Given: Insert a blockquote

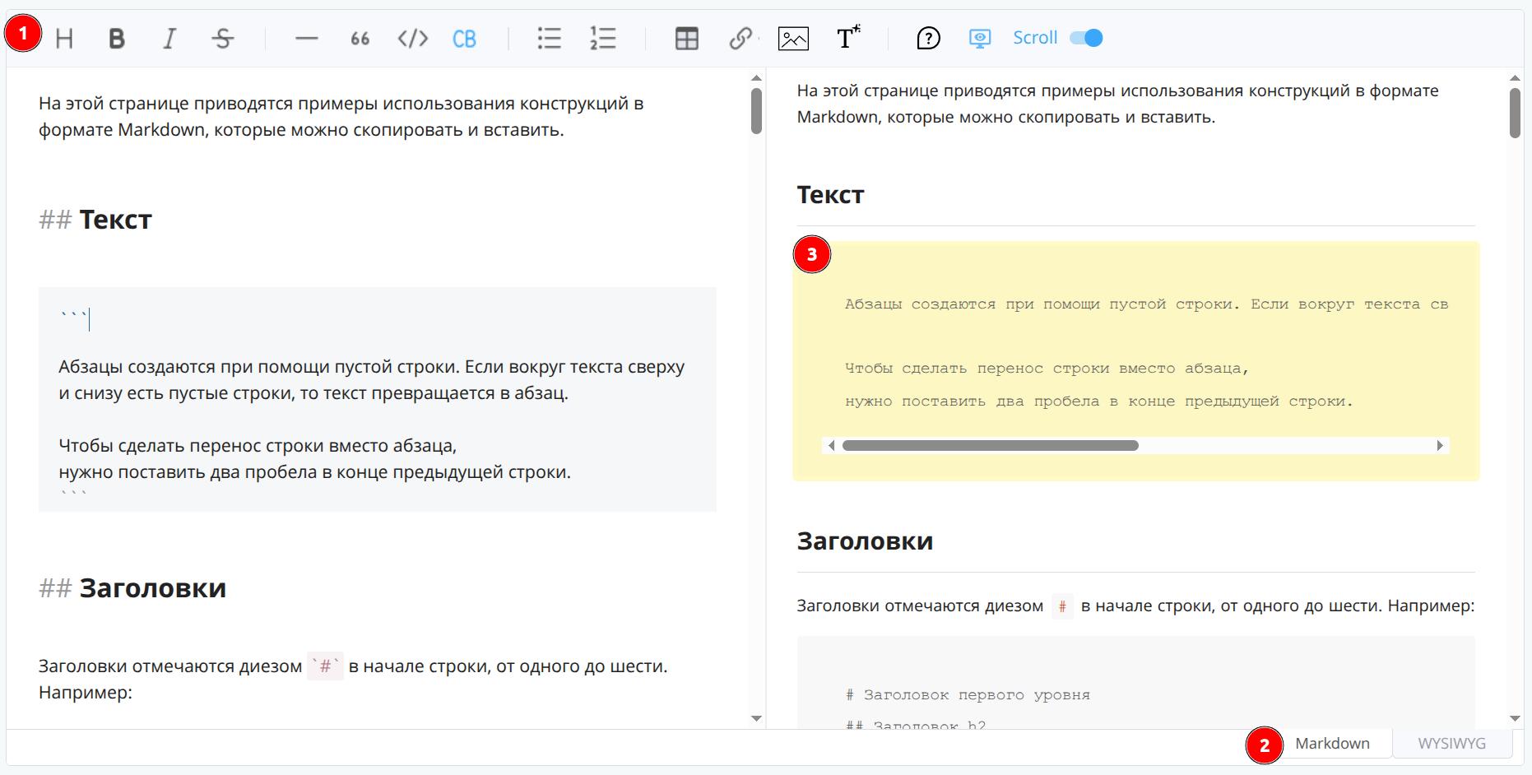Looking at the screenshot, I should pos(360,39).
